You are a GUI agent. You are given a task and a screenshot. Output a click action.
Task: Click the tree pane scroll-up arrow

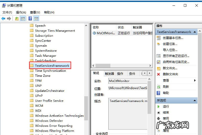(86, 26)
